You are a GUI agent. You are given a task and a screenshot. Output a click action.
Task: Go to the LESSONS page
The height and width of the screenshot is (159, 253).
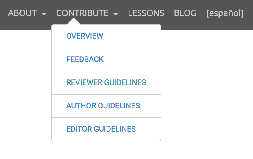(146, 13)
